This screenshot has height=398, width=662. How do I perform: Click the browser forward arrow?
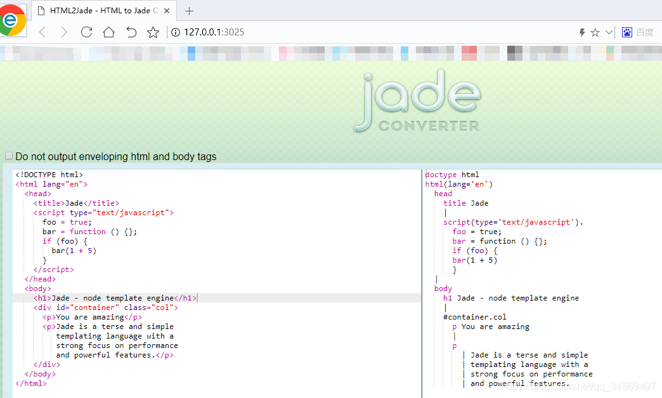coord(64,32)
